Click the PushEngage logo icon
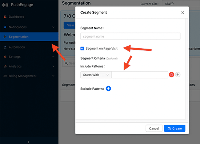 point(5,5)
